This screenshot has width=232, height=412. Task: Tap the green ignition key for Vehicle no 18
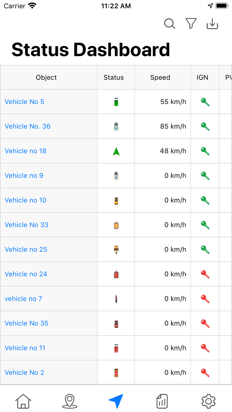[x=204, y=151]
